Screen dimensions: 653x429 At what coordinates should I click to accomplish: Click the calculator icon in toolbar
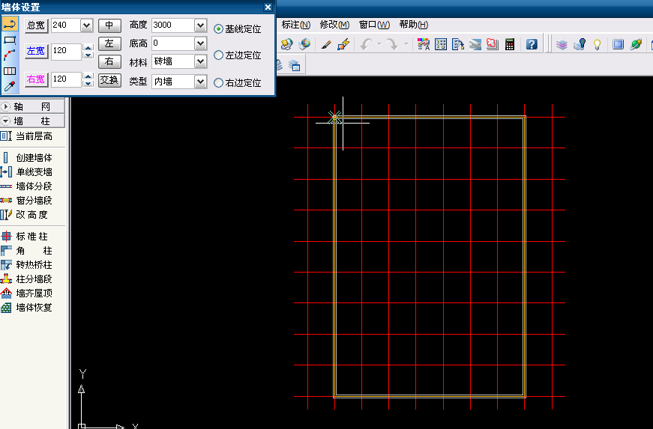[x=510, y=44]
